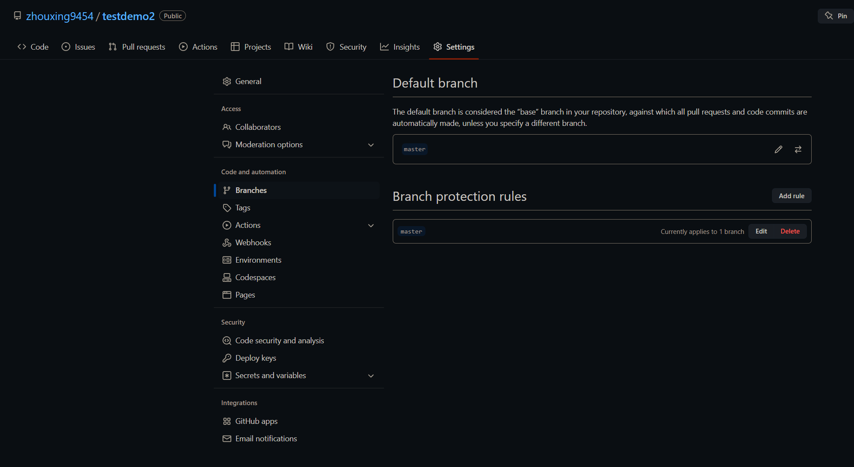Edit the master branch protection rule
The width and height of the screenshot is (854, 467).
(x=761, y=231)
